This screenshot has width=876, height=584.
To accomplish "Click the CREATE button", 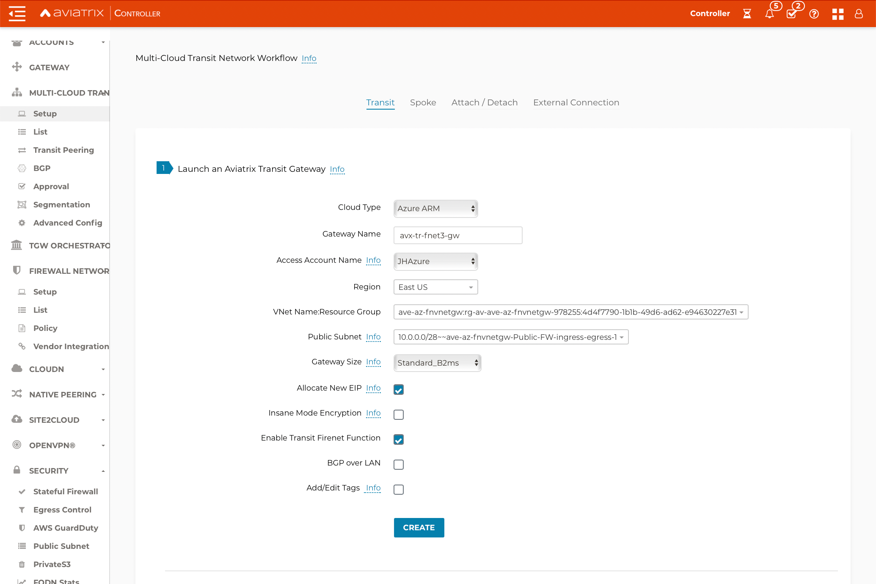I will 419,527.
